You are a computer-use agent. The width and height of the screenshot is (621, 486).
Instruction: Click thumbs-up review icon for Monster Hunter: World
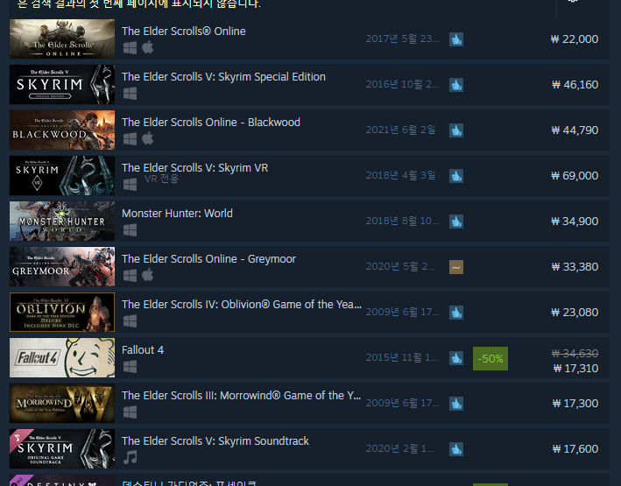[456, 222]
